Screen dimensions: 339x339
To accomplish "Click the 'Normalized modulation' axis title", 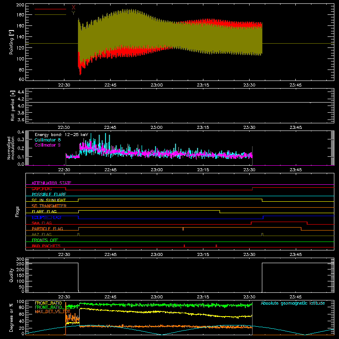I will click(11, 148).
